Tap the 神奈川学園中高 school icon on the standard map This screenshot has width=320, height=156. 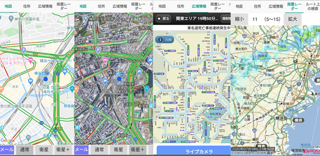(12, 19)
